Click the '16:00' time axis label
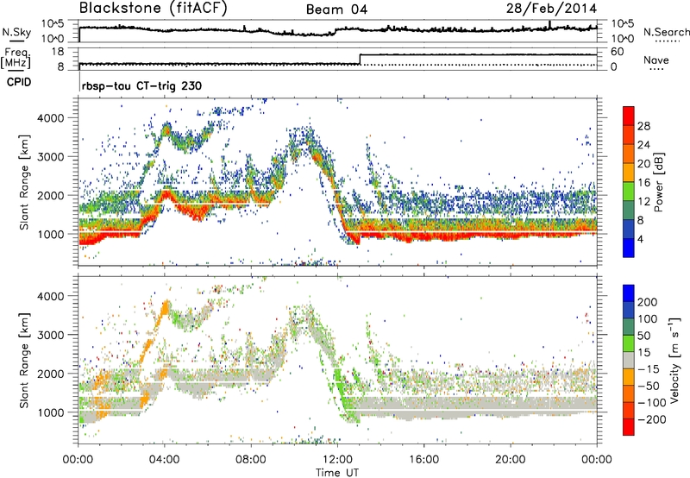690x478 pixels. (423, 460)
